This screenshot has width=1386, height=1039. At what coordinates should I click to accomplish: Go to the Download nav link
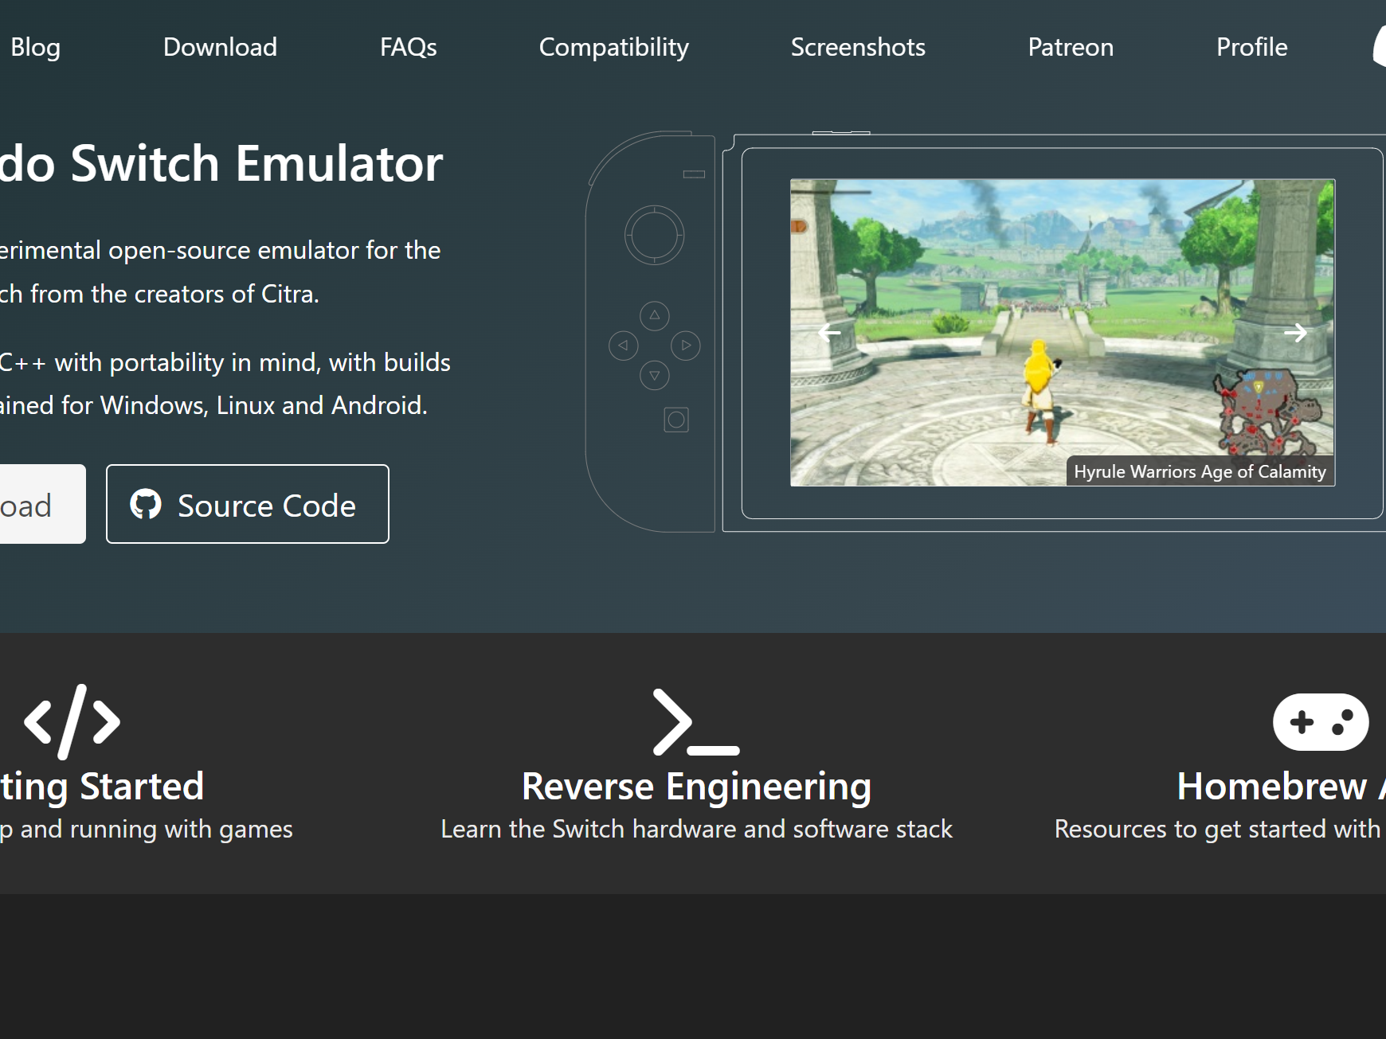coord(220,47)
